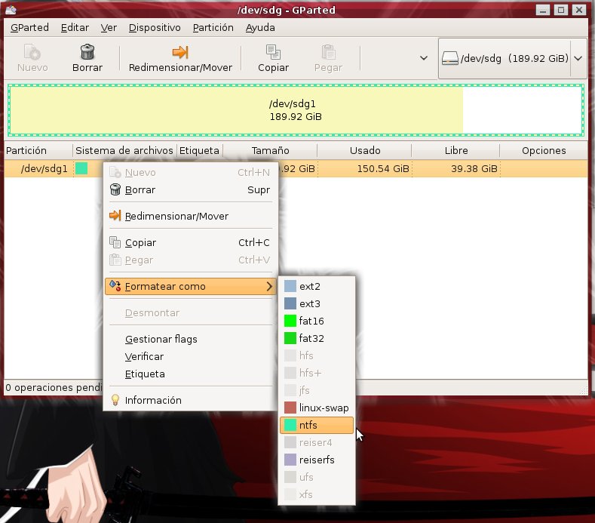Click the copy icon beside Copiar in context menu
This screenshot has height=523, width=595.
(x=115, y=242)
